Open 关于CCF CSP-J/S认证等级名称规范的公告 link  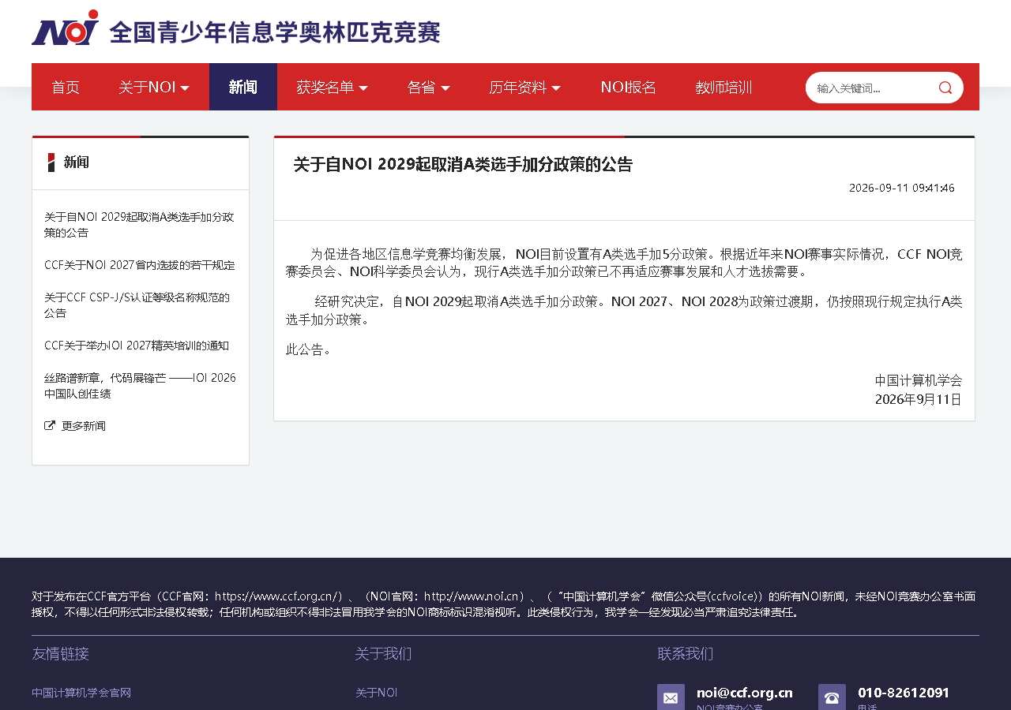click(137, 305)
